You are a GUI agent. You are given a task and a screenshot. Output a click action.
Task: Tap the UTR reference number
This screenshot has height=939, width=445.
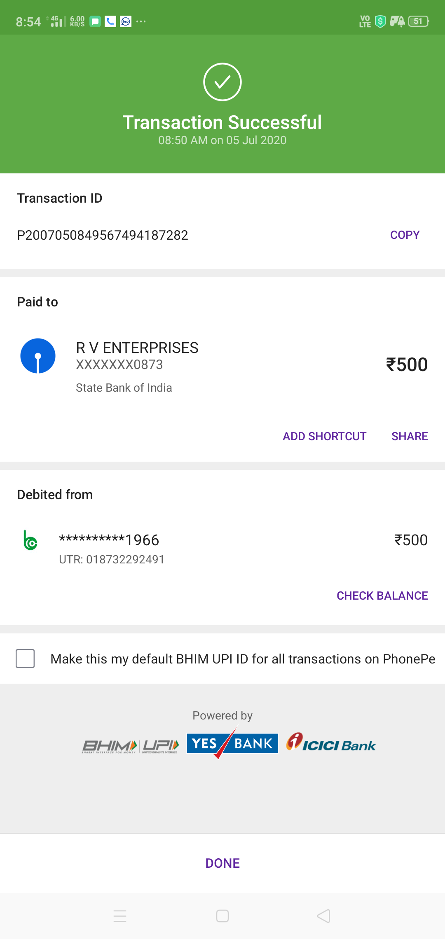pyautogui.click(x=112, y=559)
